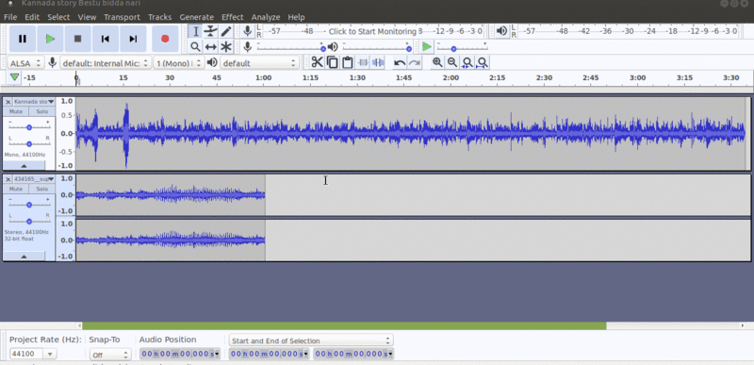
Task: Click the Audio Position time field
Action: 180,354
